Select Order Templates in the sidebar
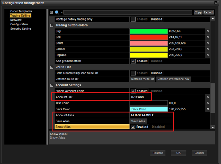The image size is (221, 164). pos(21,11)
